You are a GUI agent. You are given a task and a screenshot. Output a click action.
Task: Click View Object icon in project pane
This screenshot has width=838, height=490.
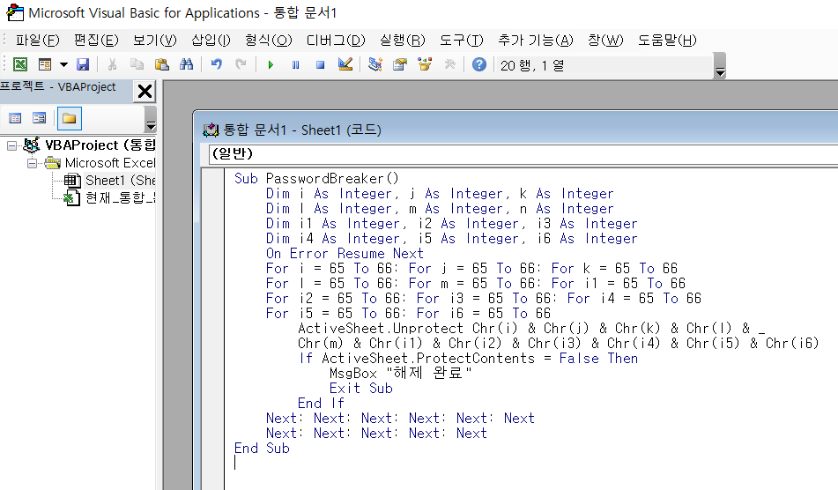coord(39,118)
